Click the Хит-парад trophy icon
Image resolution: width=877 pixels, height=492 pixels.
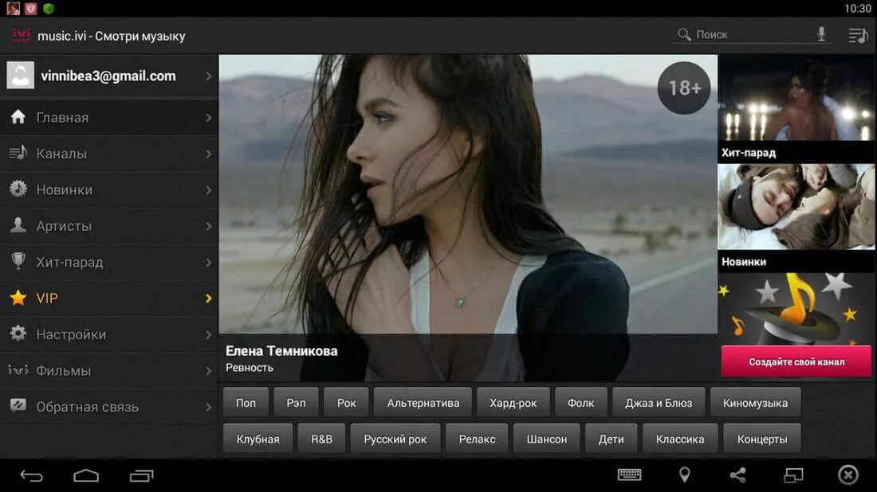pos(18,261)
